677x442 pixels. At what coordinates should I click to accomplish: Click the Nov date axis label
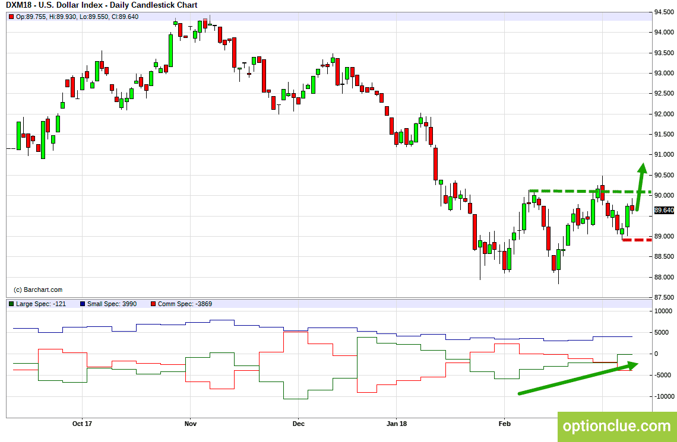(191, 424)
